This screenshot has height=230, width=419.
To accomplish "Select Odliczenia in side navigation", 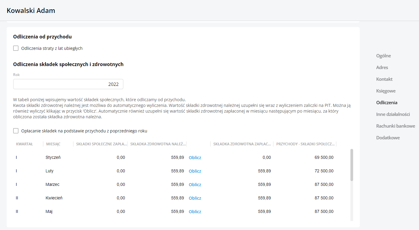I will [x=387, y=103].
